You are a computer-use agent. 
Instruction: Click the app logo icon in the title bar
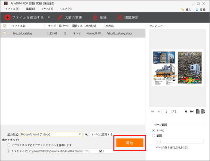pos(6,3)
